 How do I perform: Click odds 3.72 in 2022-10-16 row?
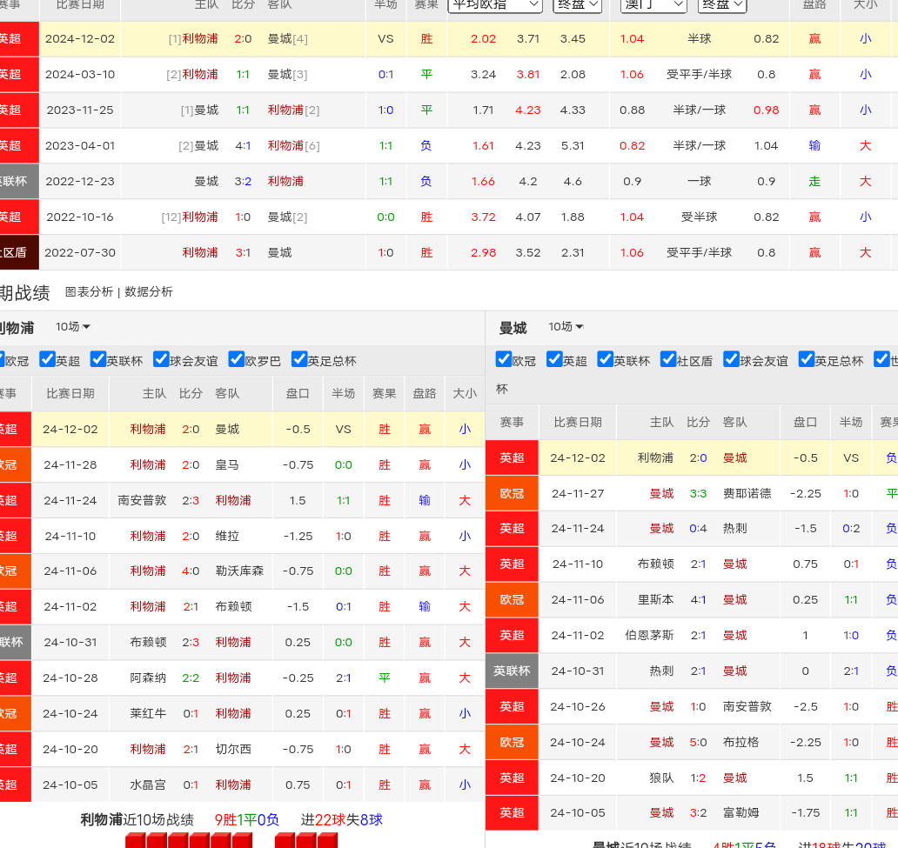tap(483, 217)
